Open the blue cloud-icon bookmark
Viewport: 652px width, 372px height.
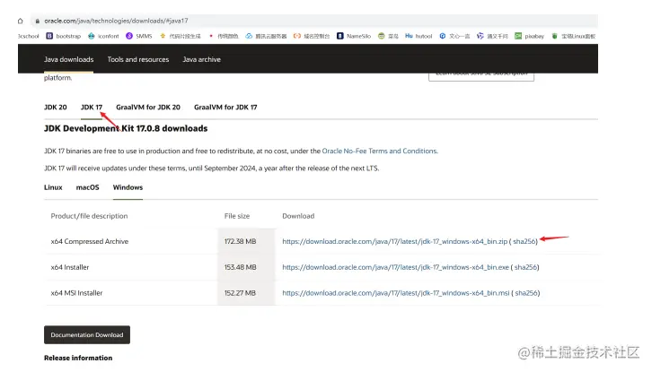click(249, 36)
